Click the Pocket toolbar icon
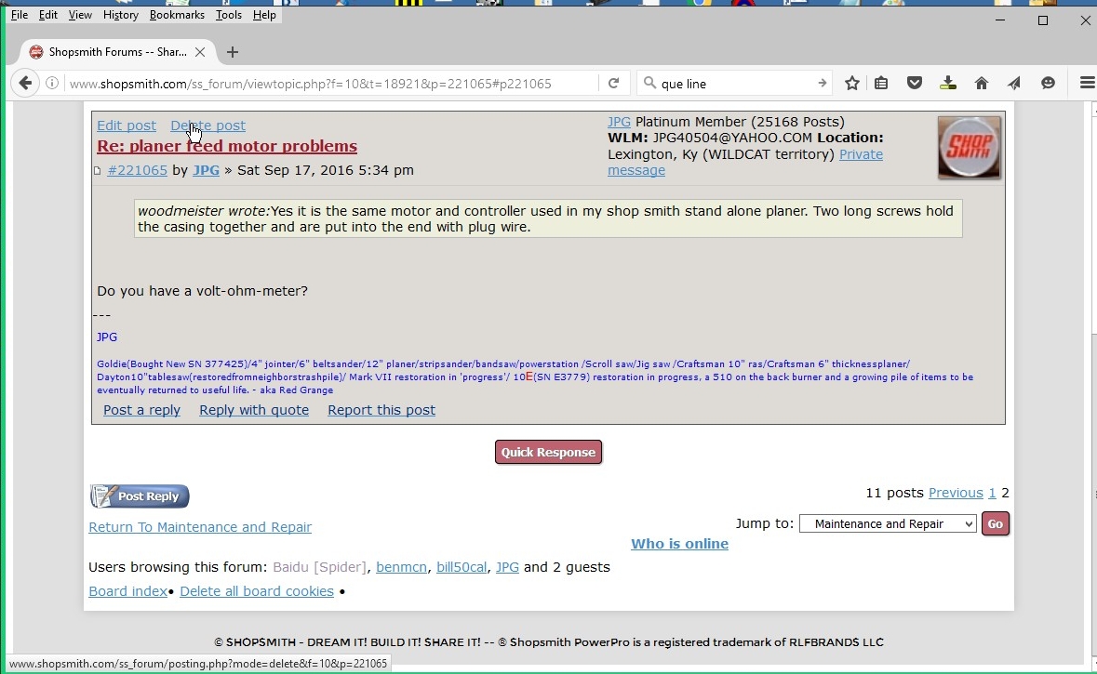Image resolution: width=1097 pixels, height=674 pixels. pos(915,83)
